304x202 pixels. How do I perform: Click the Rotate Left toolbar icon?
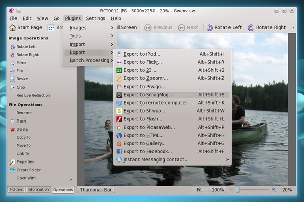[210, 28]
